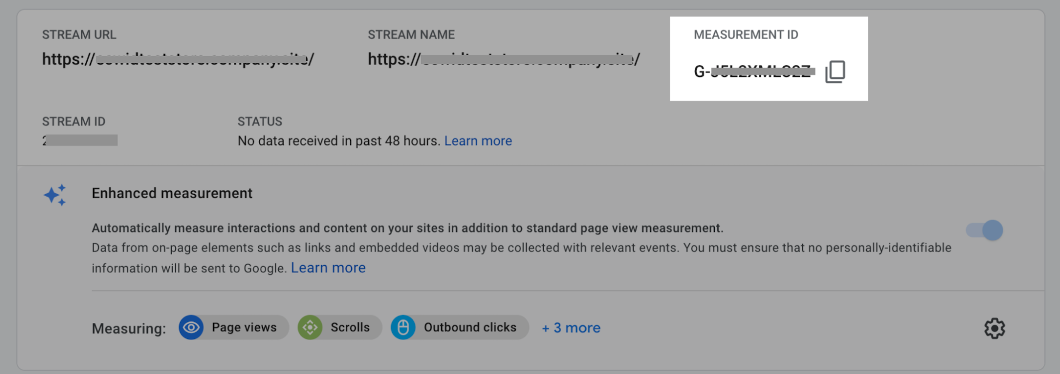
Task: Open Learn more link after 'sent to Google'
Action: point(328,268)
